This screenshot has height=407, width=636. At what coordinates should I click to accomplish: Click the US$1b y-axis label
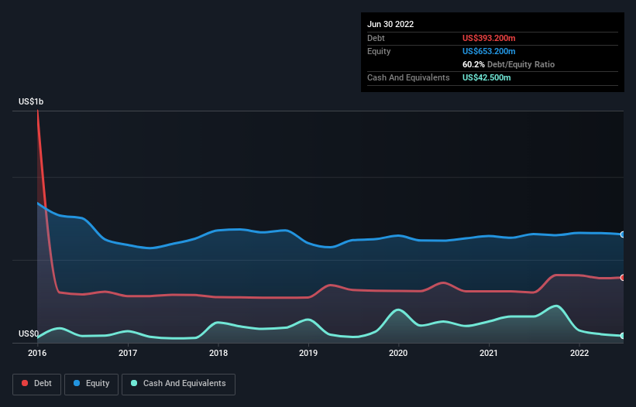coord(31,101)
